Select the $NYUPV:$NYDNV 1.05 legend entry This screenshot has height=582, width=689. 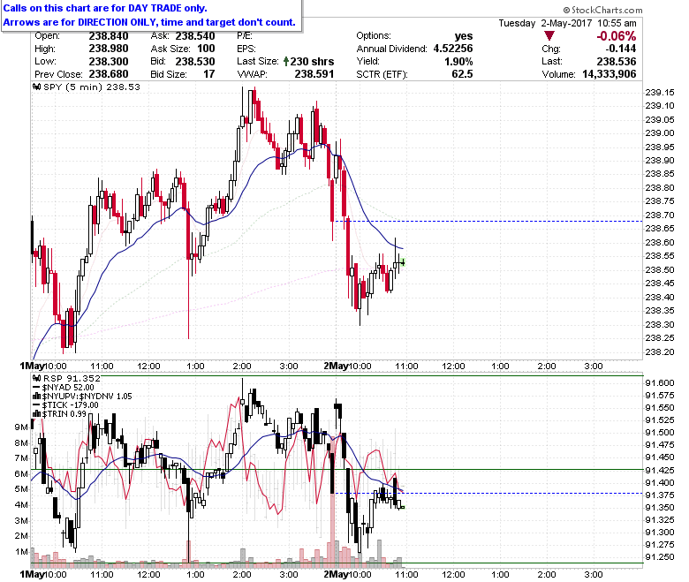[x=87, y=397]
